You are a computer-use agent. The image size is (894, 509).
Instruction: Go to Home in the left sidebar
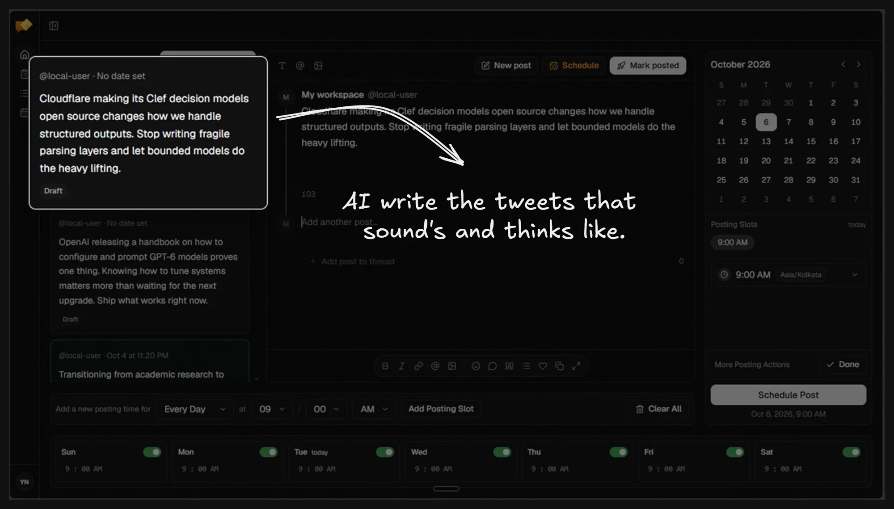tap(25, 55)
